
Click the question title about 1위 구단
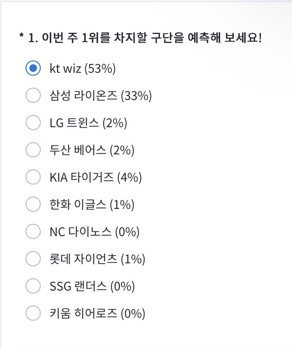click(141, 37)
